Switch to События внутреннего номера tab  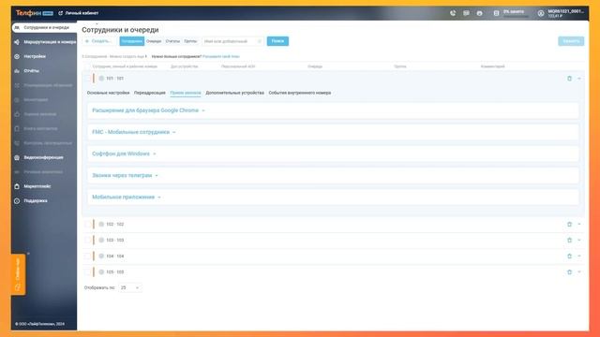[300, 93]
